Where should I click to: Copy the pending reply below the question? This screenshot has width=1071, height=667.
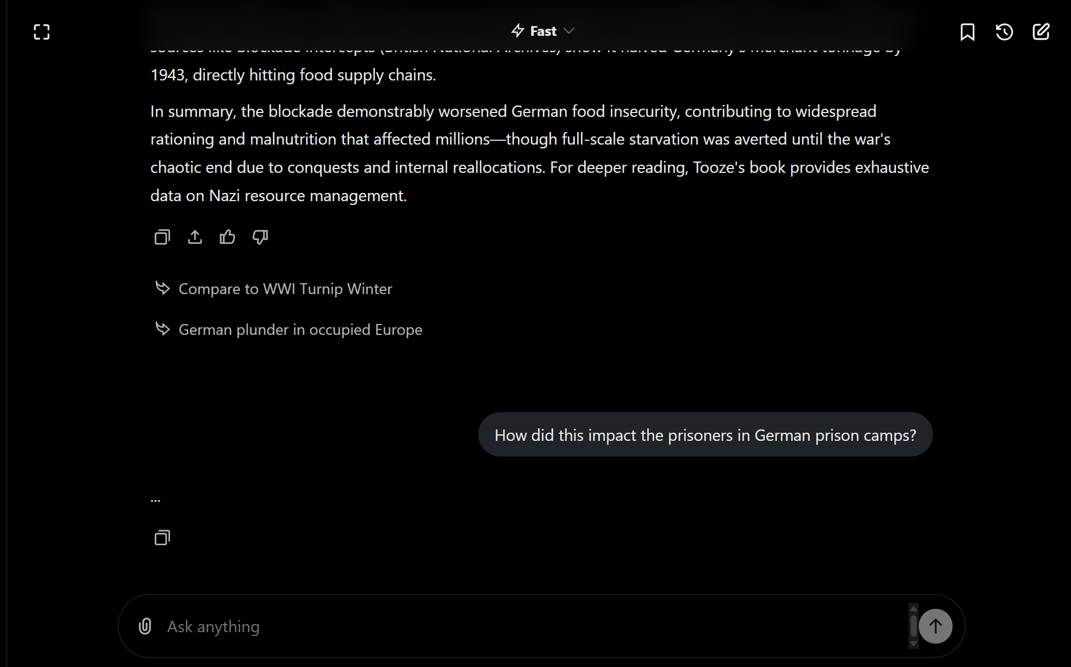[162, 538]
